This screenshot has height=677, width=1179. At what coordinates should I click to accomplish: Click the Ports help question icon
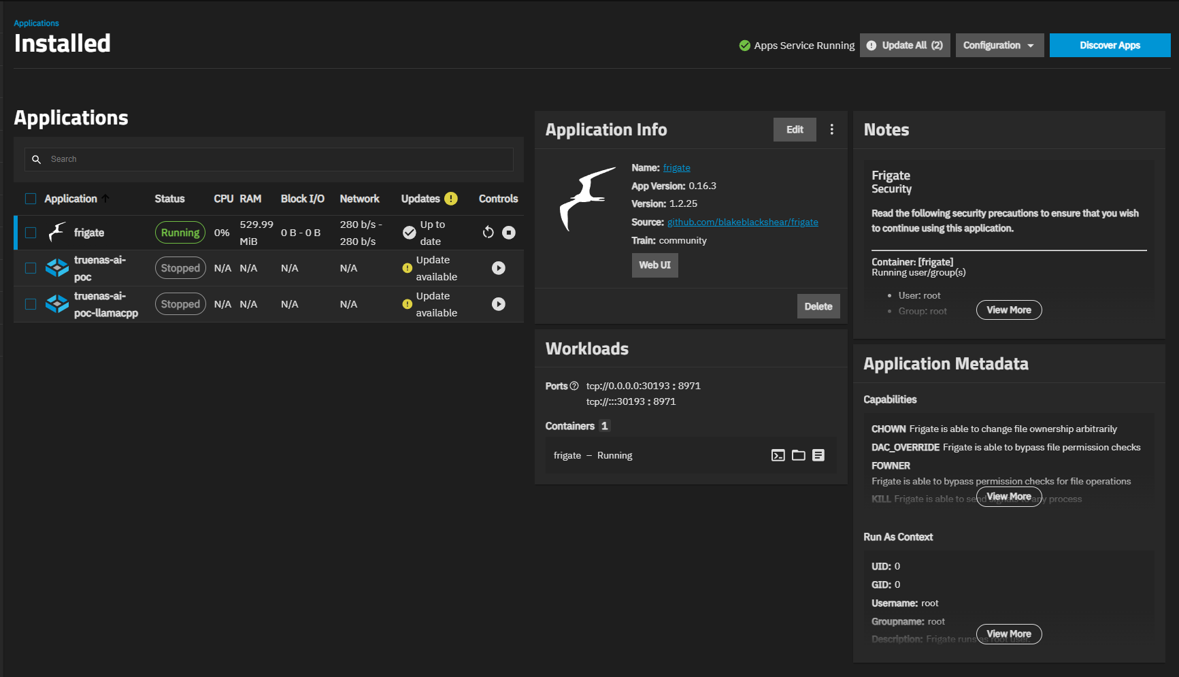[x=574, y=386]
